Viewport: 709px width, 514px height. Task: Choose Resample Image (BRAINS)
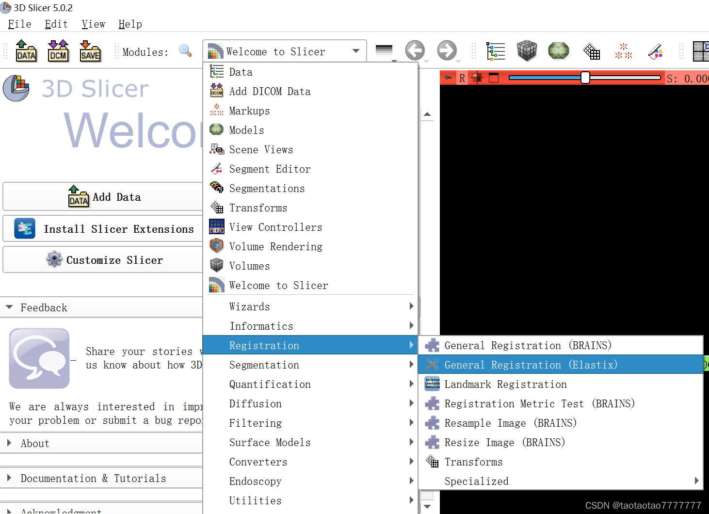pyautogui.click(x=561, y=423)
